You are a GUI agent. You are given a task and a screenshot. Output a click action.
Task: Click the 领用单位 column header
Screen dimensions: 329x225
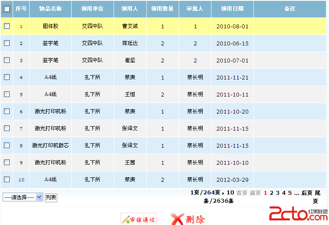[x=93, y=9]
